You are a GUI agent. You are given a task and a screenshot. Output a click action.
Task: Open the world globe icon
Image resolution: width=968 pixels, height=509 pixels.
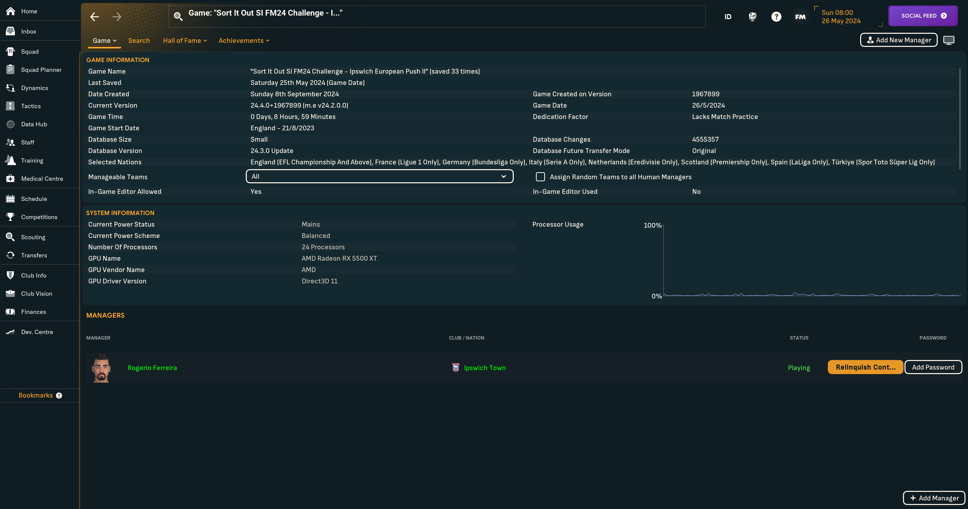752,17
